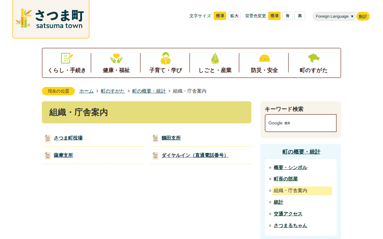
Task: Open the 薩摩支所 page link
Action: 63,155
